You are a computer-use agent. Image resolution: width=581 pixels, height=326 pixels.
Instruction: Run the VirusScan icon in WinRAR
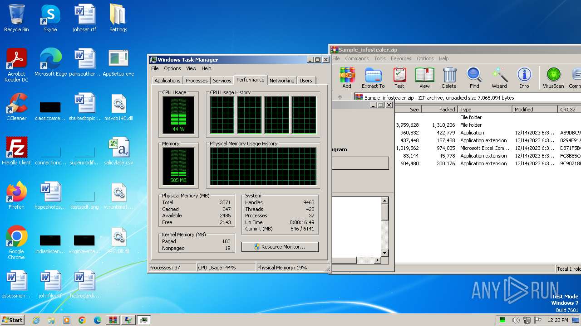[x=553, y=78]
